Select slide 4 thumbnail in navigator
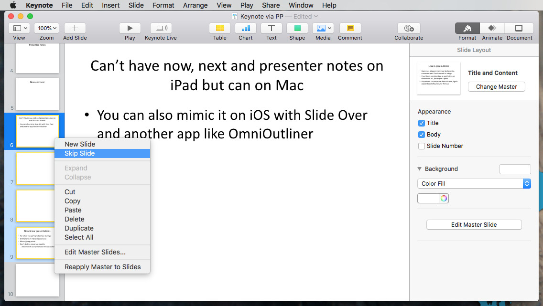Image resolution: width=543 pixels, height=306 pixels. (x=37, y=58)
